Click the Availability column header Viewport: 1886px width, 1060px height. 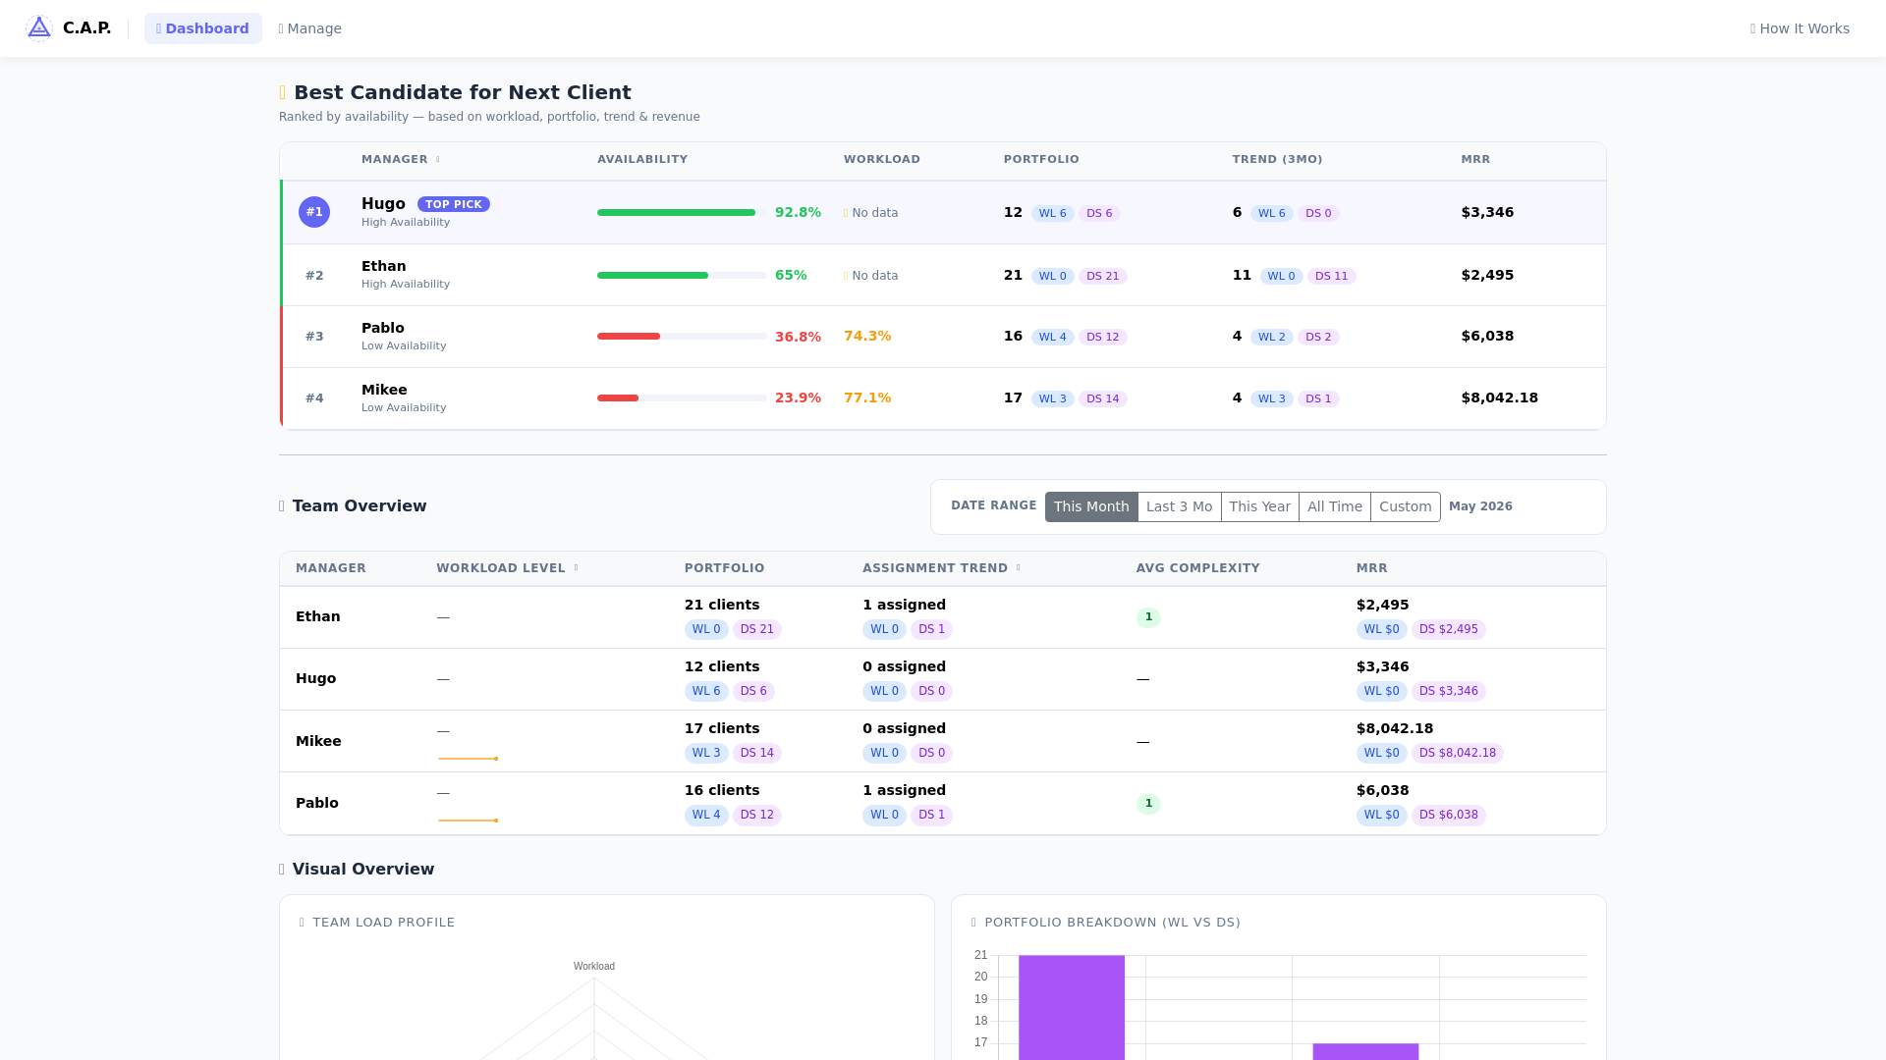tap(642, 159)
